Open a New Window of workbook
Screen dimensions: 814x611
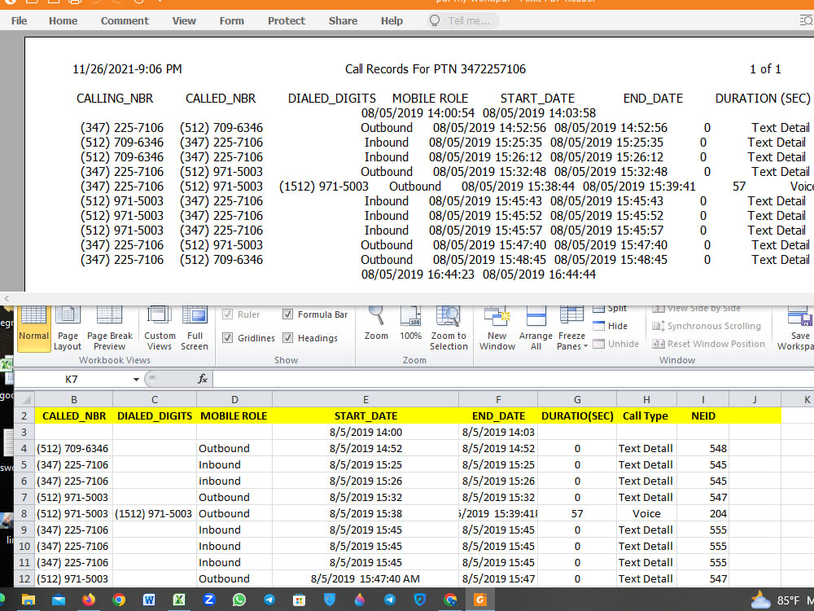pyautogui.click(x=497, y=328)
